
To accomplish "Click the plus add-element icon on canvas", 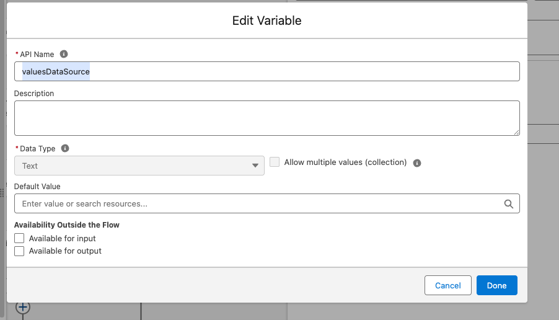I will tap(23, 307).
